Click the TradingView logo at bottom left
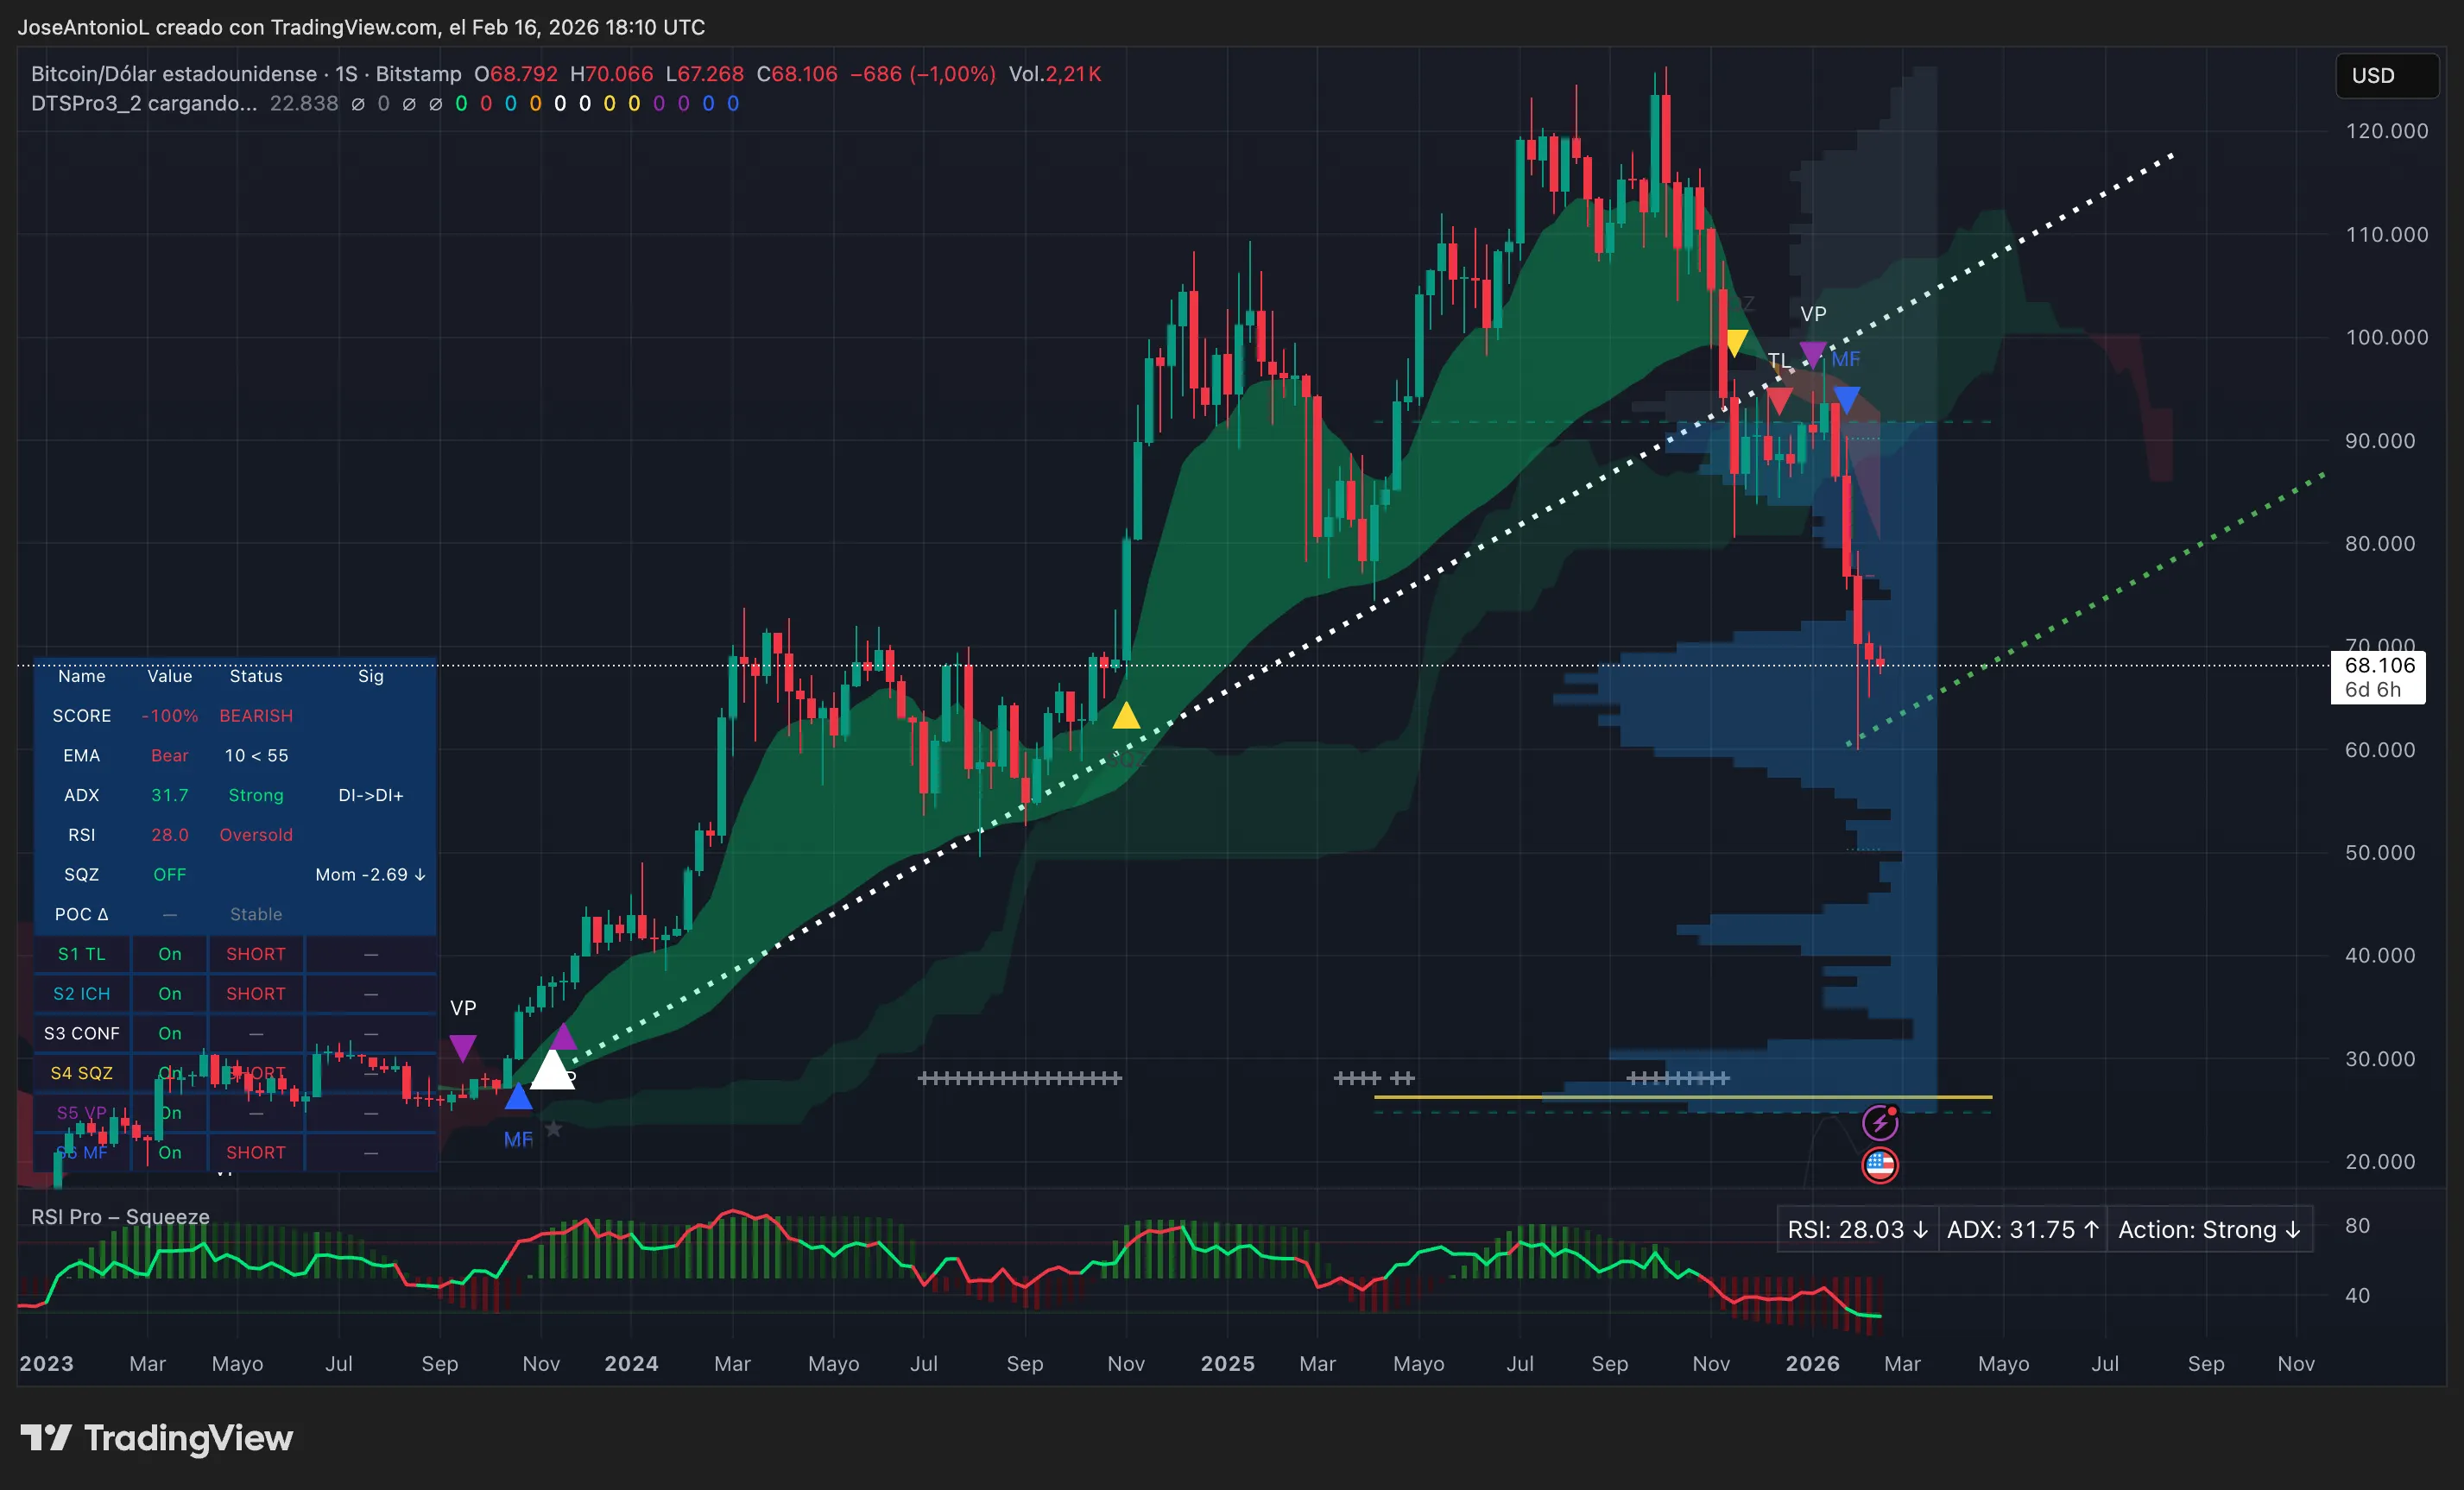This screenshot has height=1490, width=2464. coord(155,1439)
